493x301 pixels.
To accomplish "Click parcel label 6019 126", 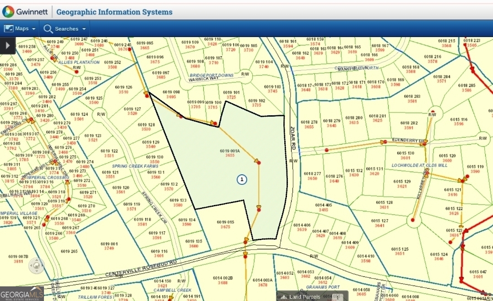I will (124, 87).
